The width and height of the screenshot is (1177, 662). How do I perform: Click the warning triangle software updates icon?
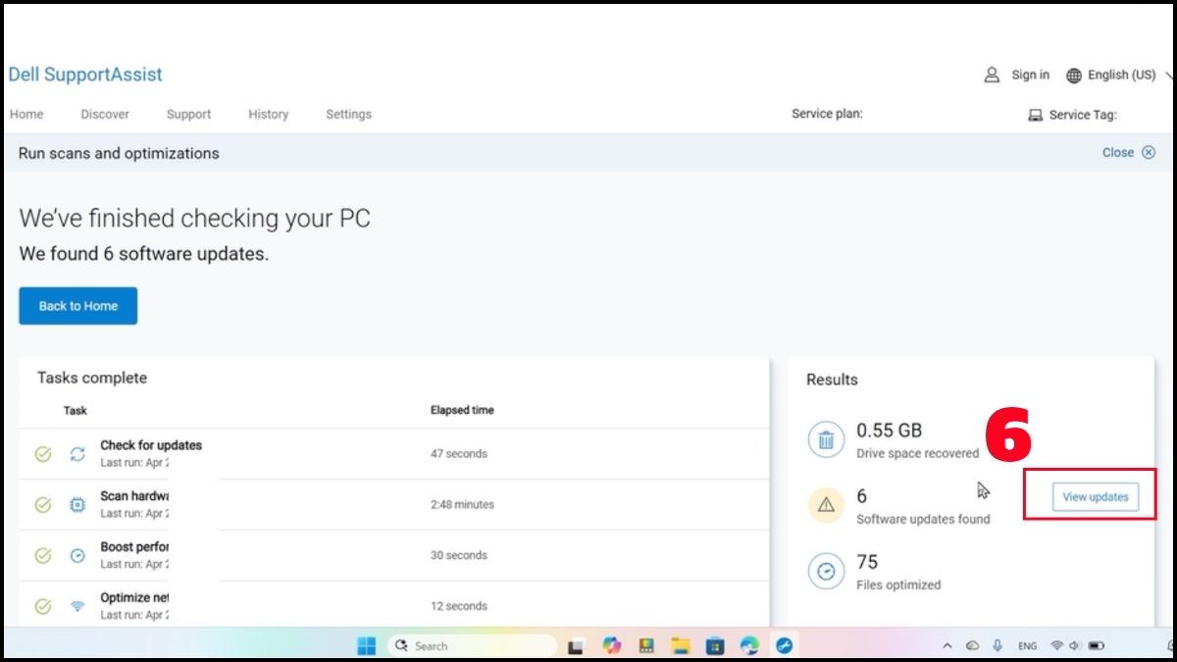pyautogui.click(x=826, y=504)
